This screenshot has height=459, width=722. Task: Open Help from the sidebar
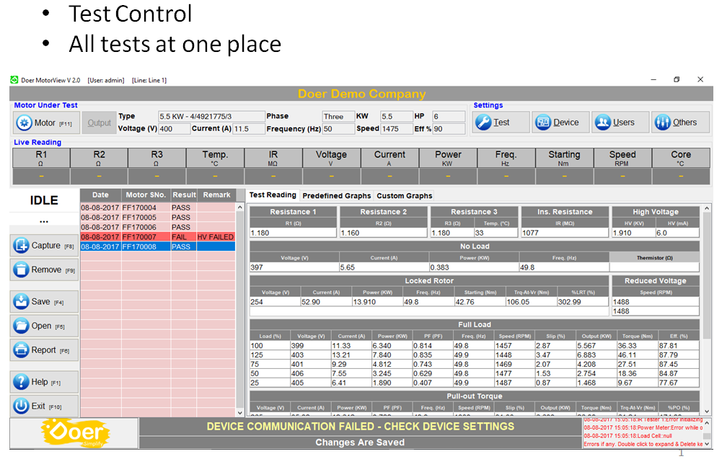pos(44,382)
